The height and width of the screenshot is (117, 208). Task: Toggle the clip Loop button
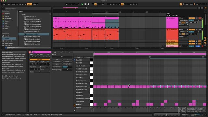[40, 59]
